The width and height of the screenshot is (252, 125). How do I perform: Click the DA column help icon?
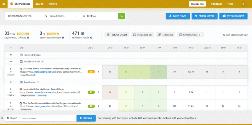point(112,48)
